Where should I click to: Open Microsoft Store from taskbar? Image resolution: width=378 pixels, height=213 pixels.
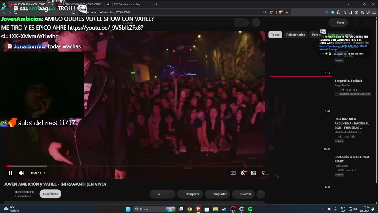(207, 209)
